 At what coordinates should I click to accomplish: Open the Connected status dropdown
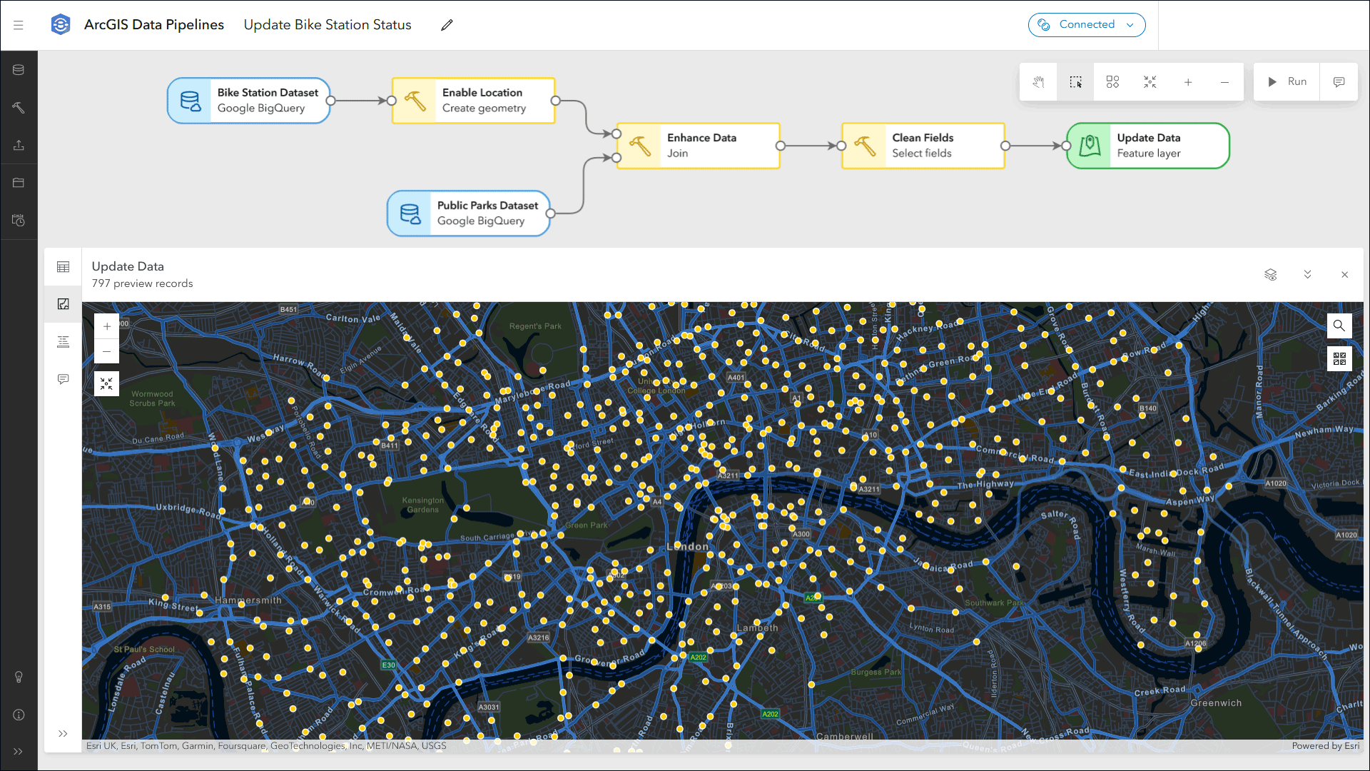pos(1086,25)
